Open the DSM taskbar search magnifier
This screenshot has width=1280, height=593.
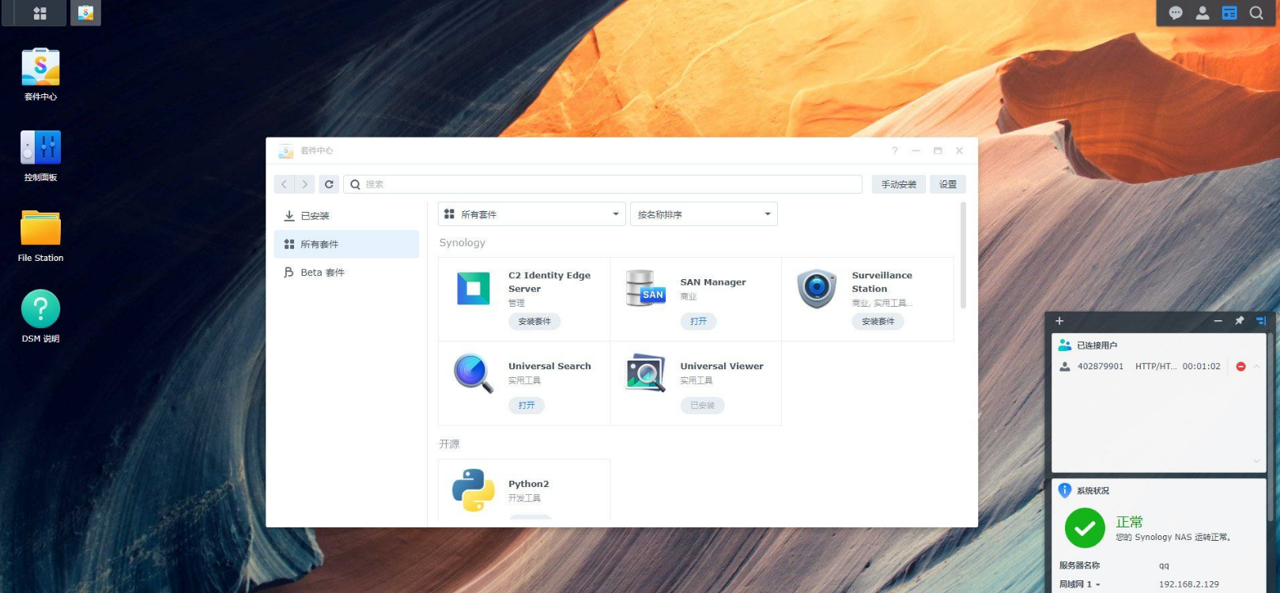pos(1256,13)
